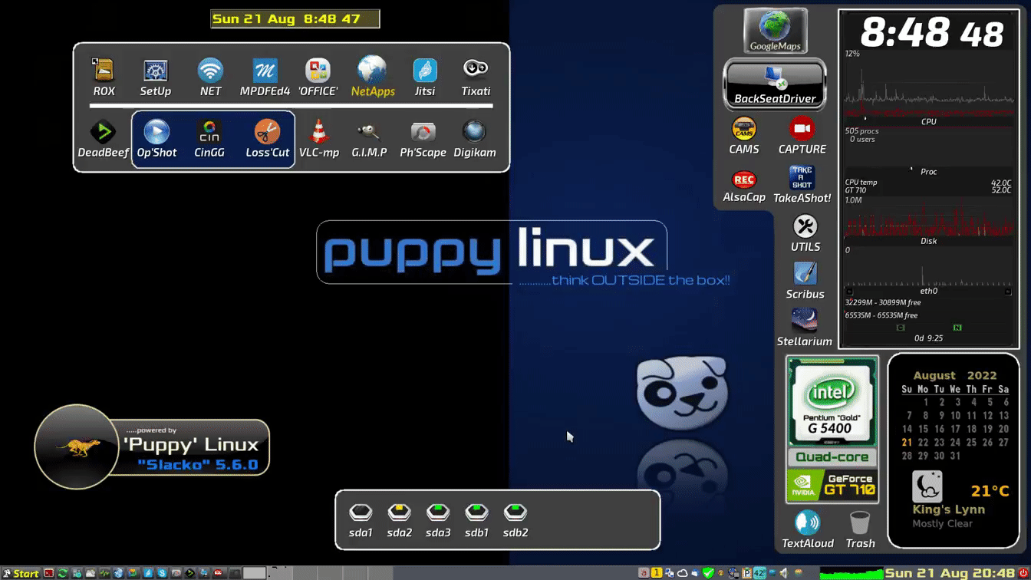The height and width of the screenshot is (580, 1031).
Task: Launch the Jitsi icon
Action: pos(425,77)
